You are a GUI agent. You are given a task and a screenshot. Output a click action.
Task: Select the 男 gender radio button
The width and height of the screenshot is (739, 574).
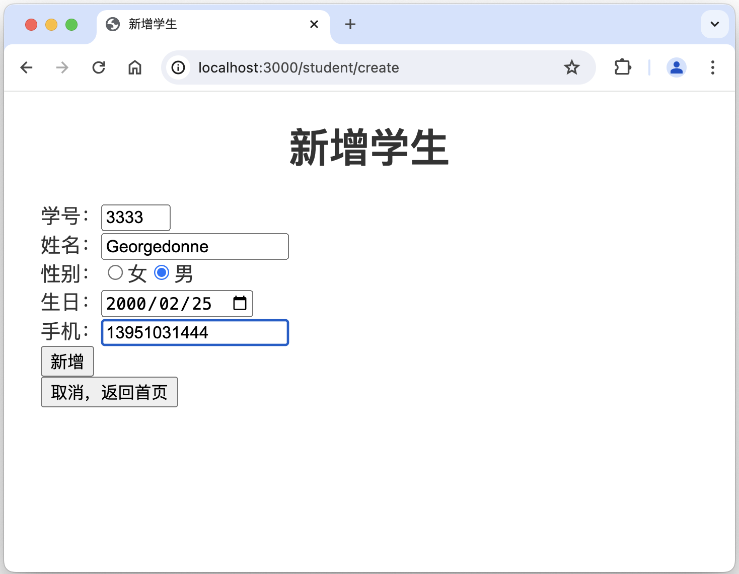tap(162, 273)
